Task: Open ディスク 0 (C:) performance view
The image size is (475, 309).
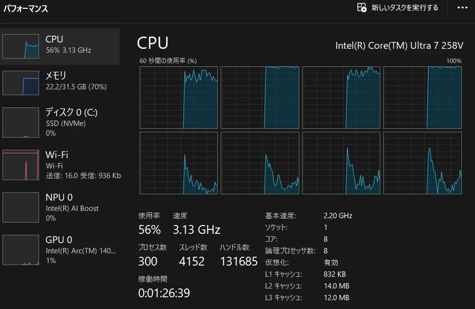Action: [x=61, y=123]
